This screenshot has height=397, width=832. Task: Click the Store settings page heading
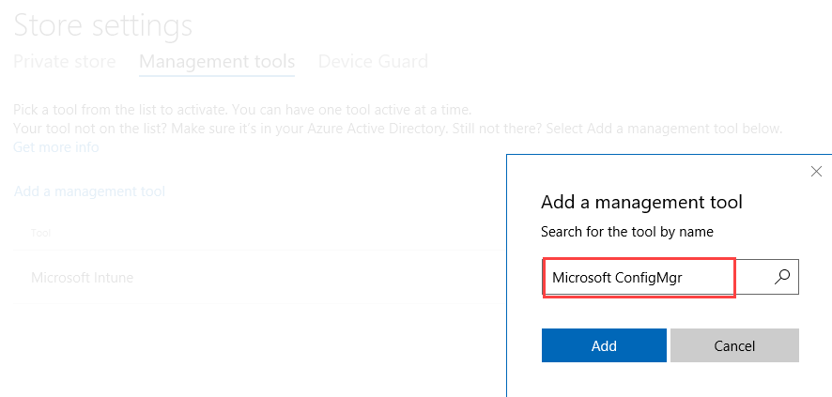pos(103,24)
